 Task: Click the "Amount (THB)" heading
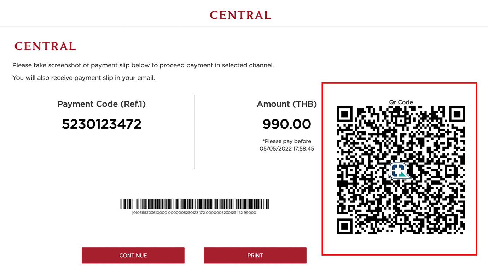click(x=287, y=104)
